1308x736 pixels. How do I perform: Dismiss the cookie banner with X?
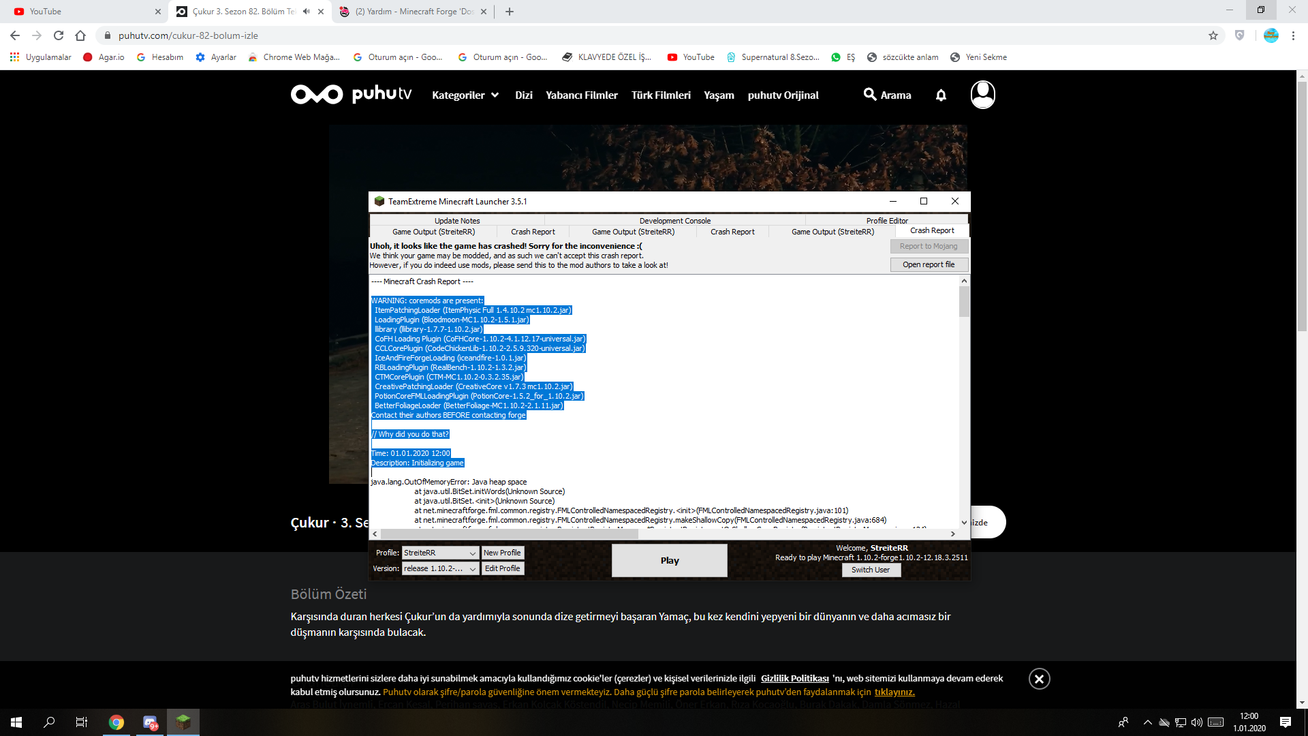click(1040, 679)
